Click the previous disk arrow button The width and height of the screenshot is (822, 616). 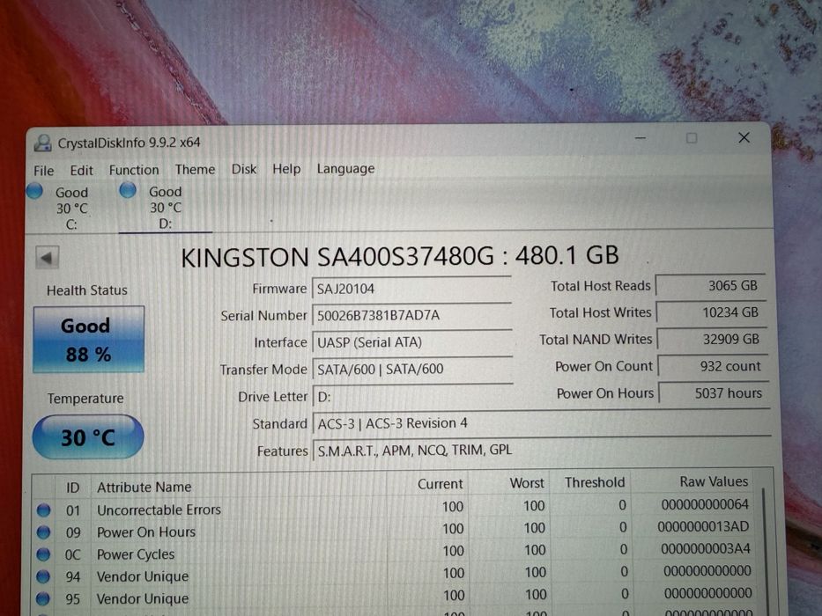coord(48,257)
